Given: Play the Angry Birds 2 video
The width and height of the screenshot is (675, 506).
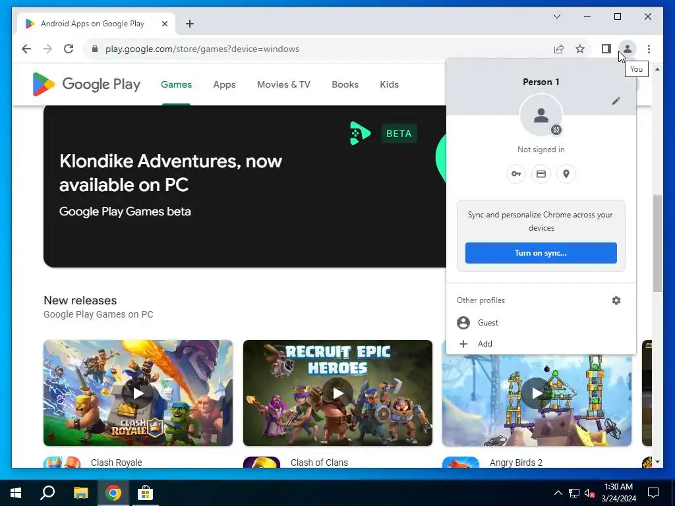Looking at the screenshot, I should tap(537, 393).
